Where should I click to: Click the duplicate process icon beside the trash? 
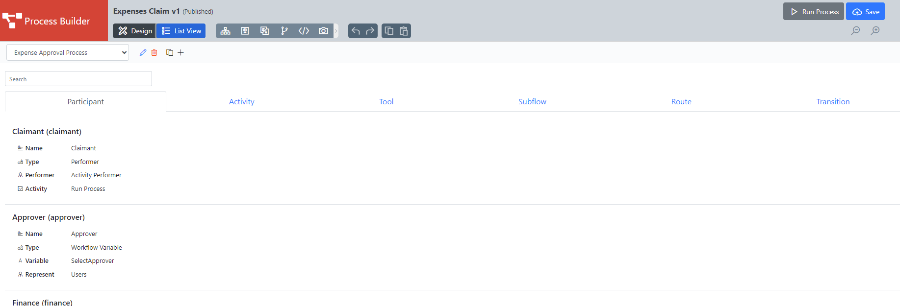pos(170,52)
